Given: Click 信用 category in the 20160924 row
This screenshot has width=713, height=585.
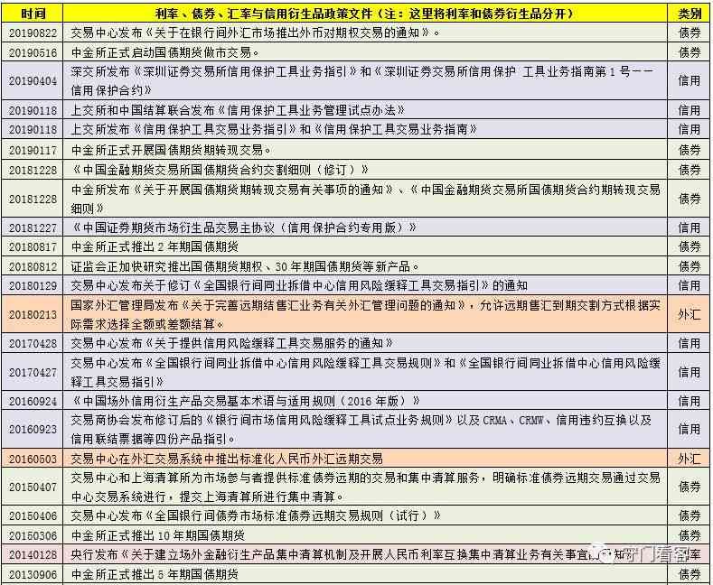Looking at the screenshot, I should click(690, 401).
